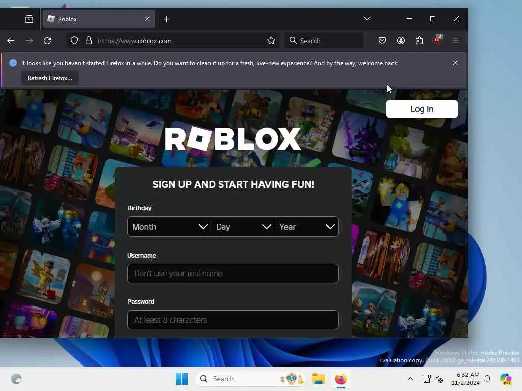This screenshot has height=391, width=522.
Task: Click the info icon in notification bar
Action: tap(13, 63)
